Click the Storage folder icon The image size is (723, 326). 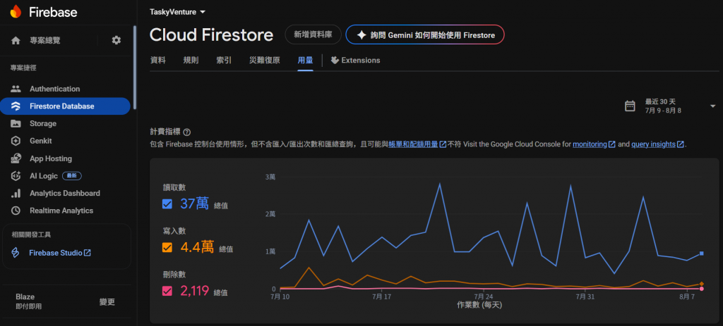click(x=16, y=124)
